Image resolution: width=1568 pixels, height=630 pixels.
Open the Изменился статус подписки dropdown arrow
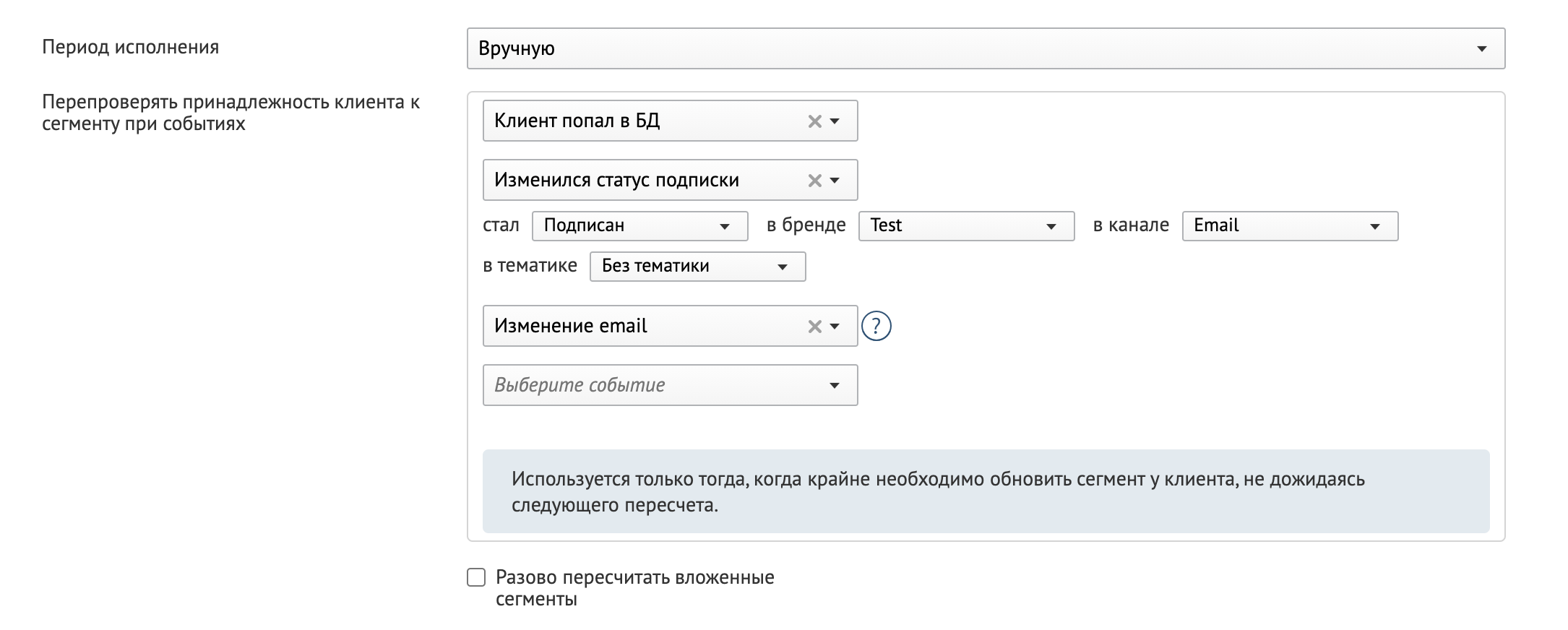click(835, 181)
